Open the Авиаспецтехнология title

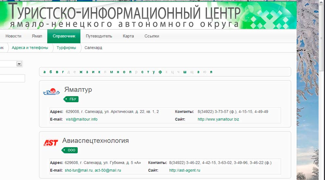coord(96,141)
